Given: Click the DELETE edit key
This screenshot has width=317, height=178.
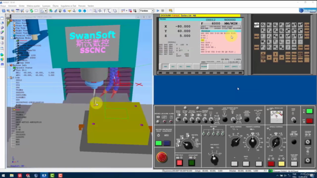Looking at the screenshot, I should click(307, 36).
